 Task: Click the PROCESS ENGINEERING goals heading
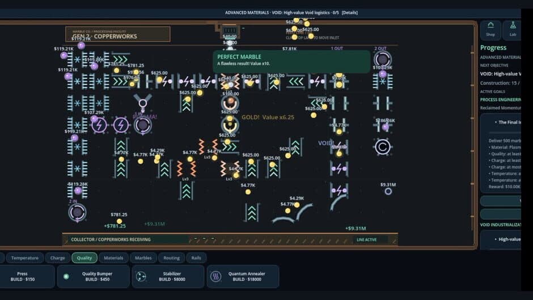pos(500,100)
